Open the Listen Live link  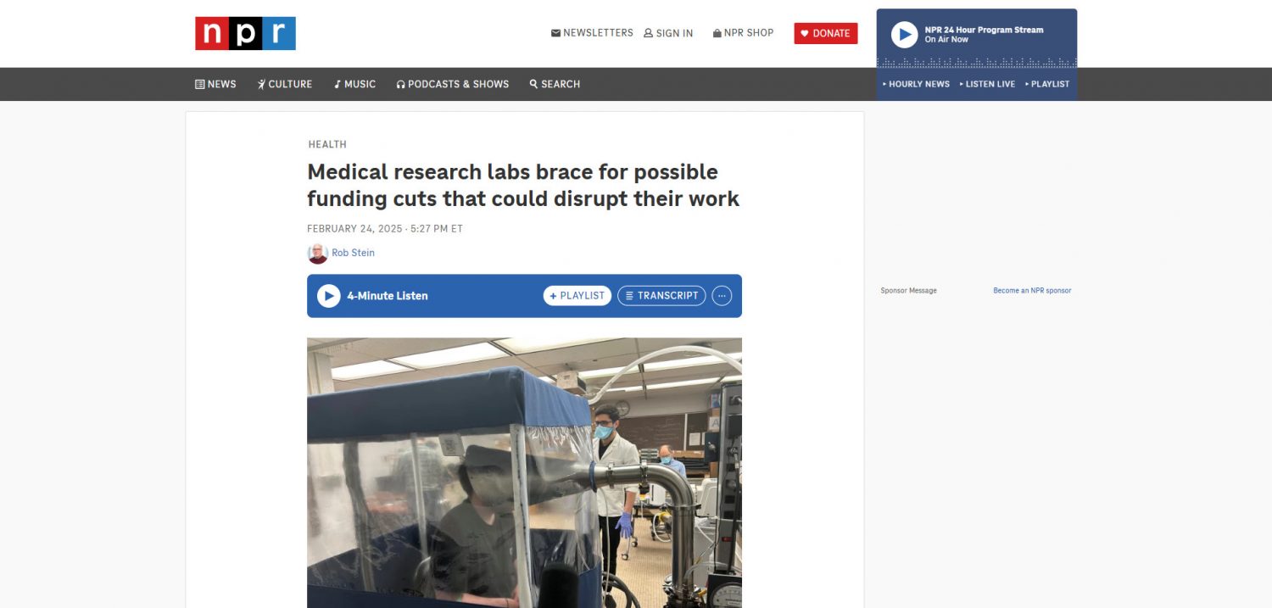(x=987, y=84)
